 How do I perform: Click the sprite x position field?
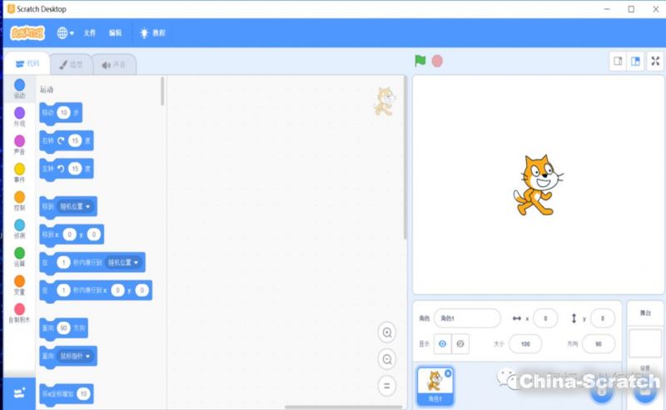point(545,319)
